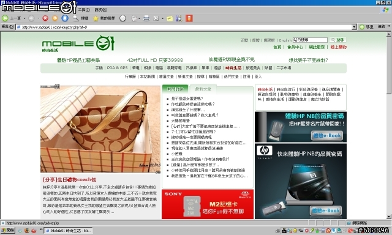Expand quick launch overflow chevron in taskbar
Screen dimensions: 392x235
(41, 230)
